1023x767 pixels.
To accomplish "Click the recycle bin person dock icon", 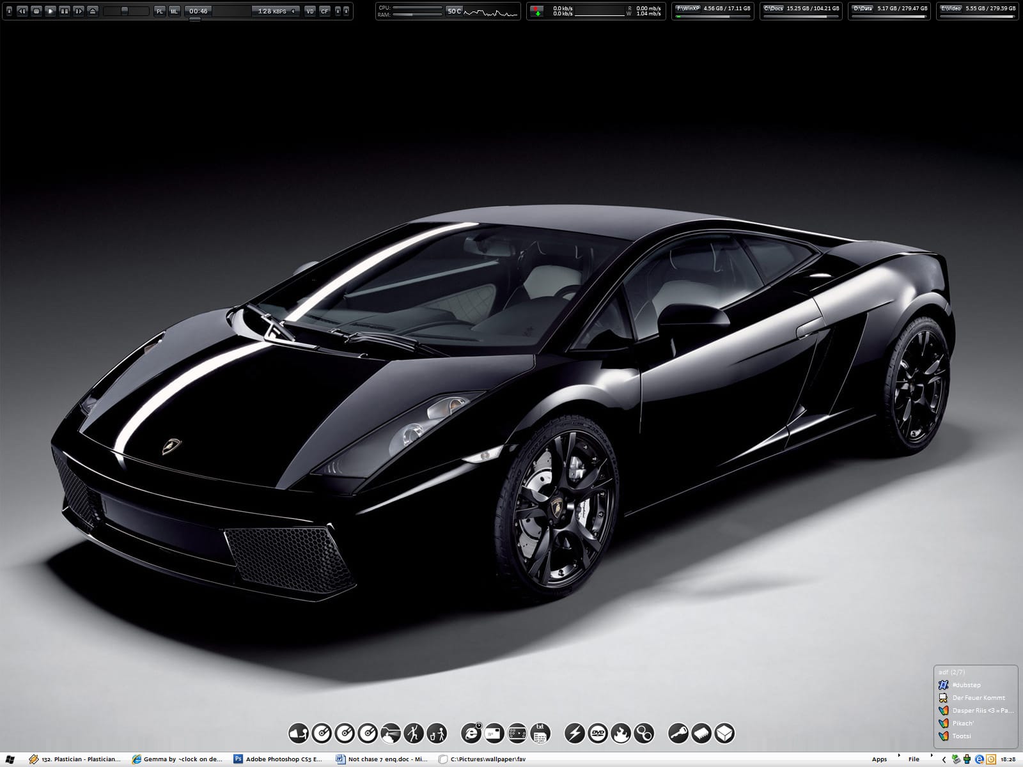I will [x=437, y=733].
